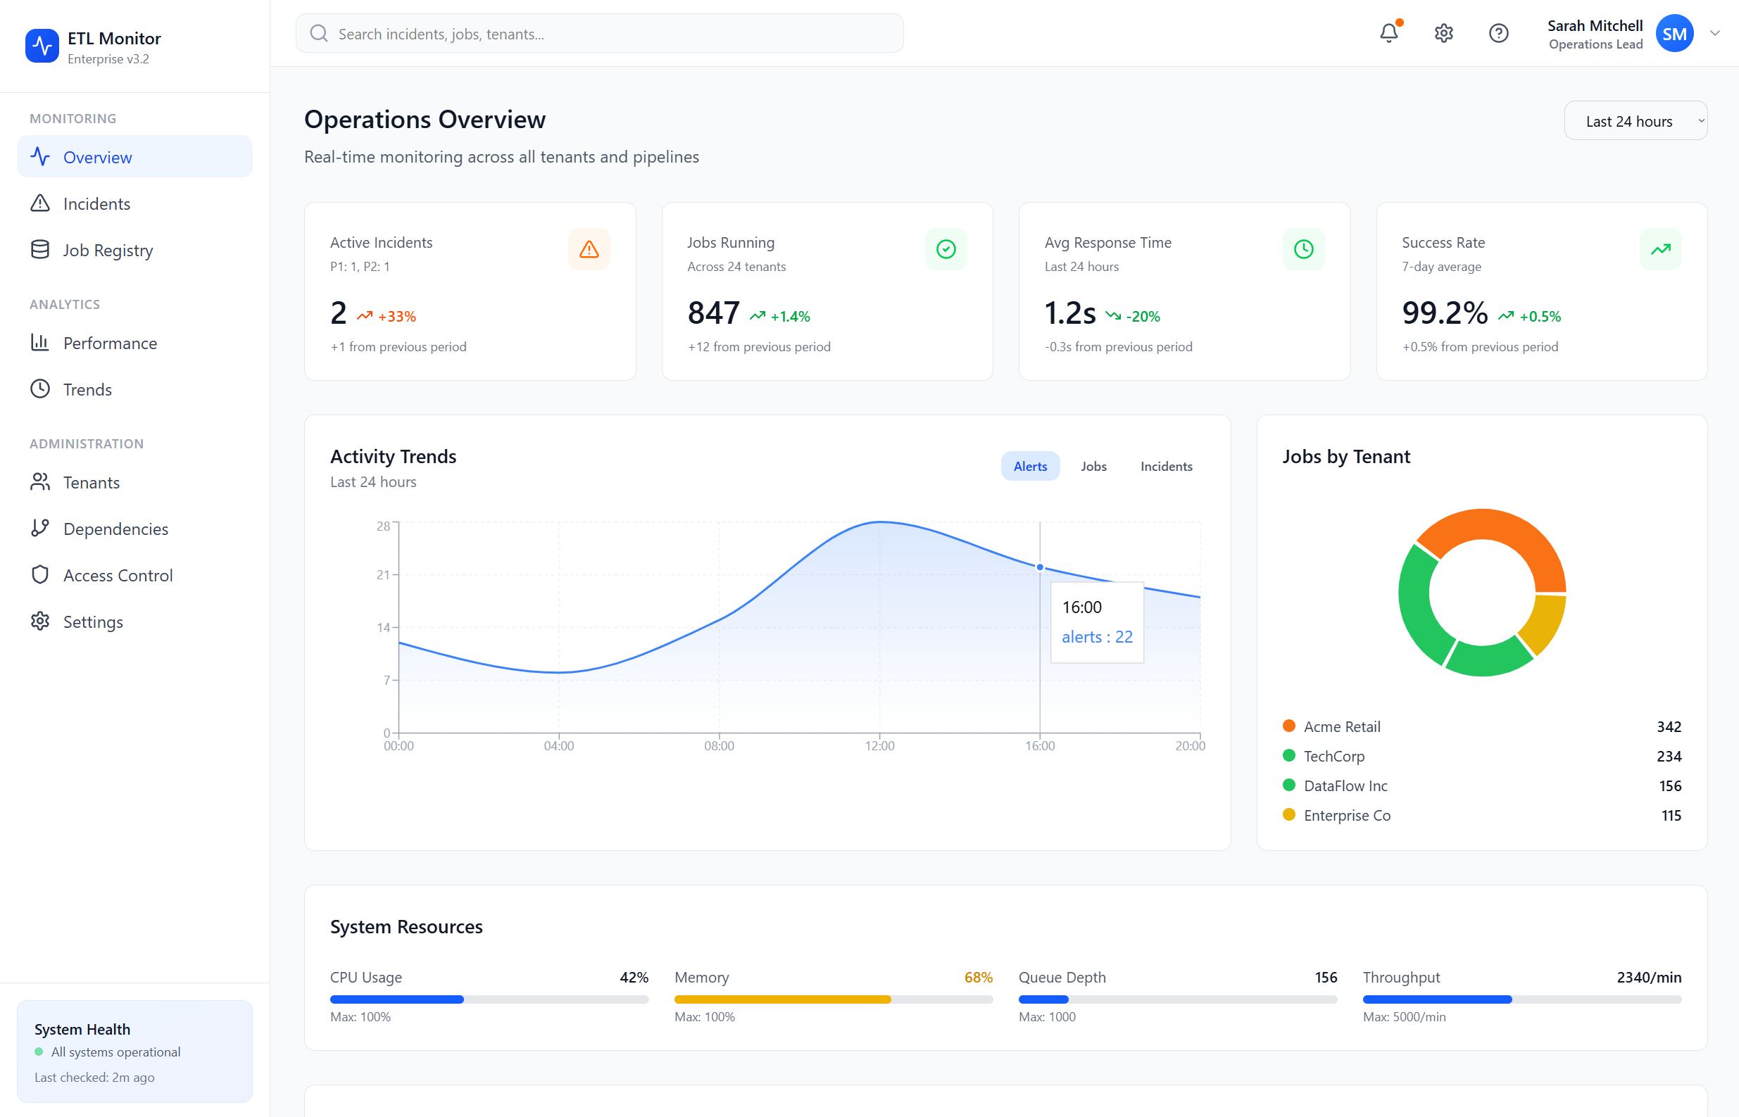1739x1117 pixels.
Task: Navigate to Performance analytics
Action: click(x=135, y=342)
